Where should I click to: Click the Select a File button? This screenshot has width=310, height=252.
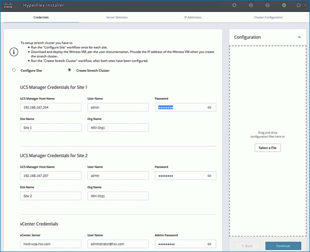pos(268,148)
